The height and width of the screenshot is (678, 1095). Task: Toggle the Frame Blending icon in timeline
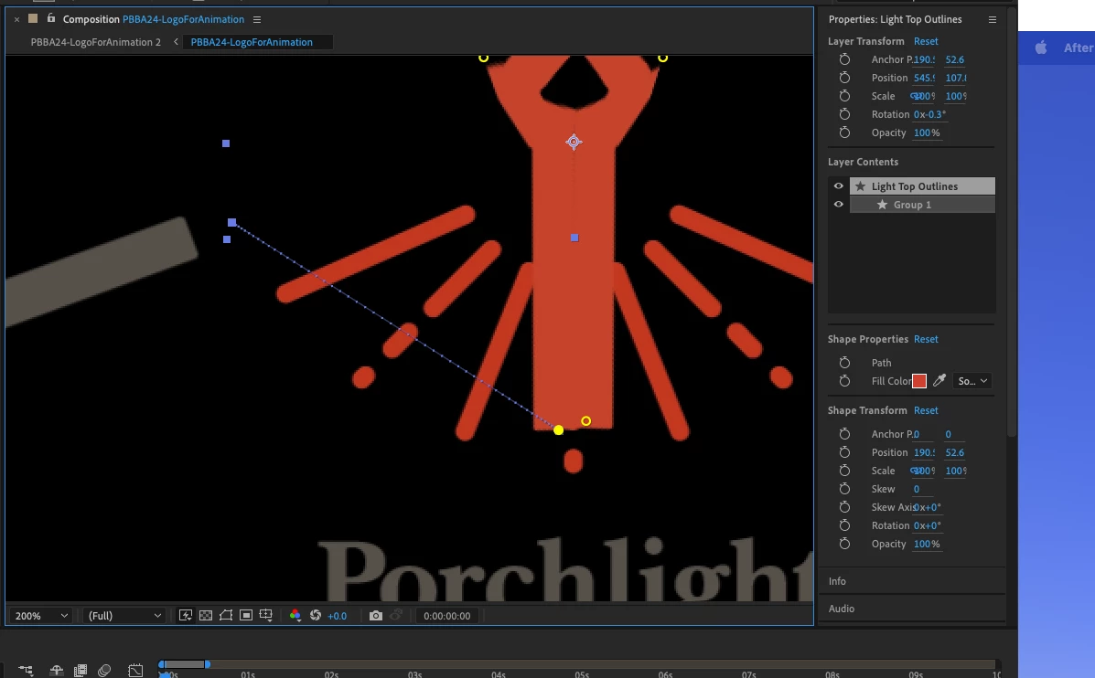click(x=81, y=671)
